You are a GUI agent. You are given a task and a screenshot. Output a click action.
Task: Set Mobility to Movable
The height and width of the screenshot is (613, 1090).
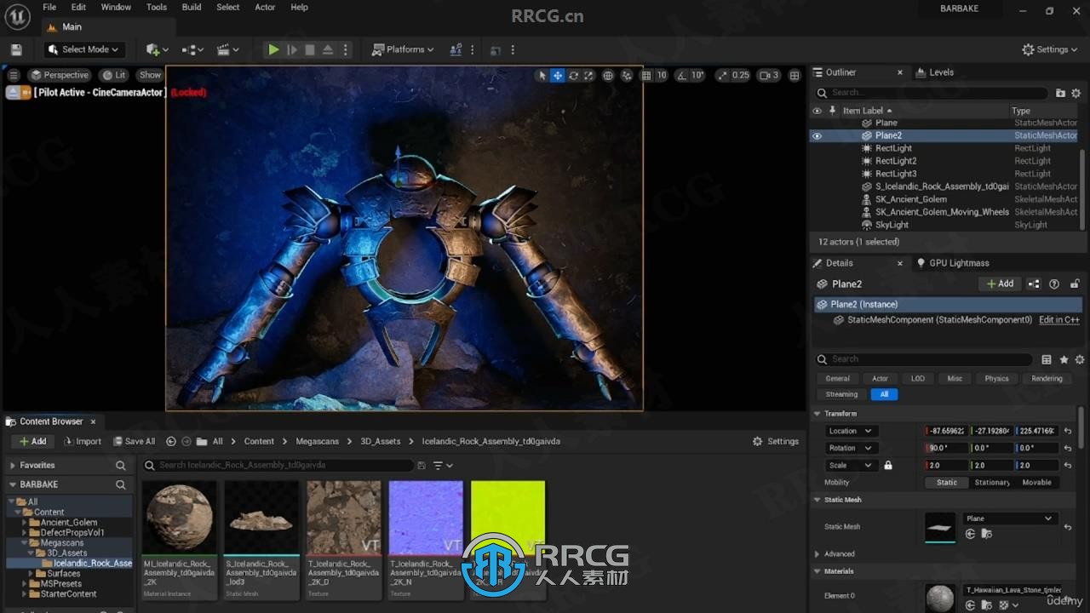coord(1036,482)
